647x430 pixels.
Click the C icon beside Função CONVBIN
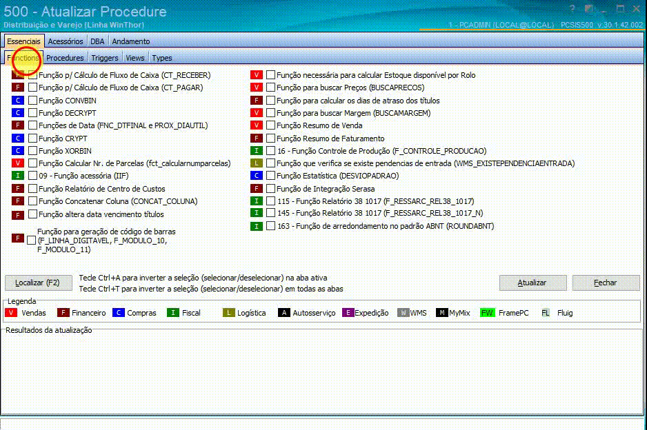18,100
